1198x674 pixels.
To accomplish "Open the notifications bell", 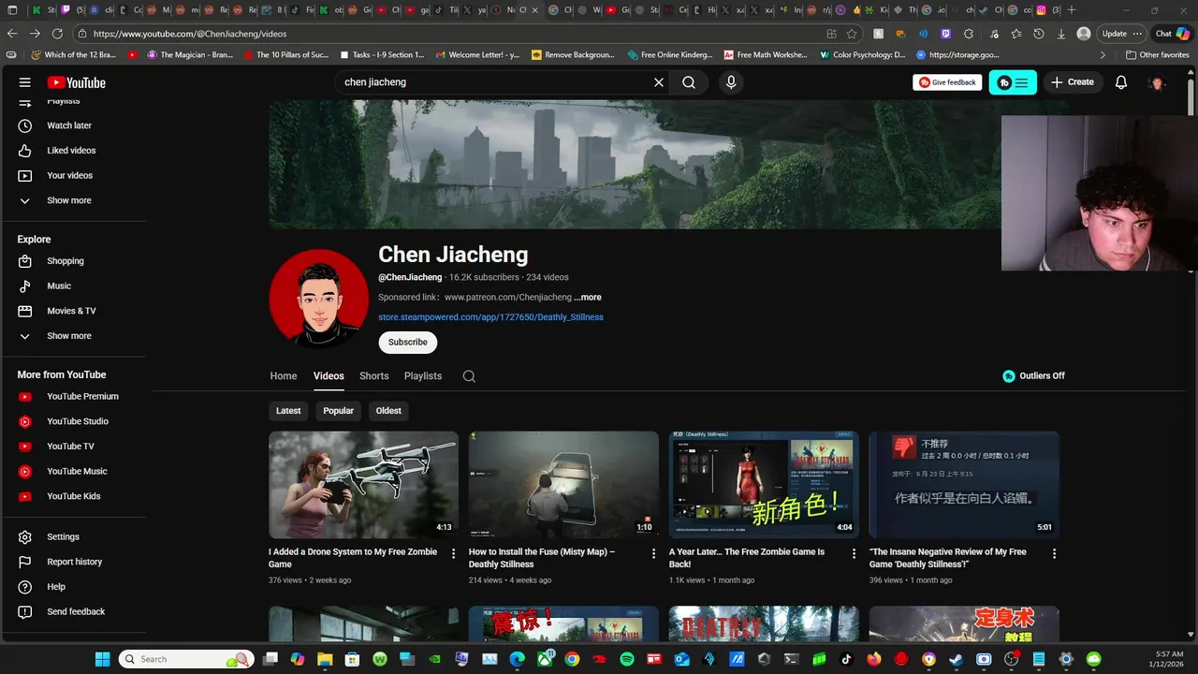I will (1121, 82).
